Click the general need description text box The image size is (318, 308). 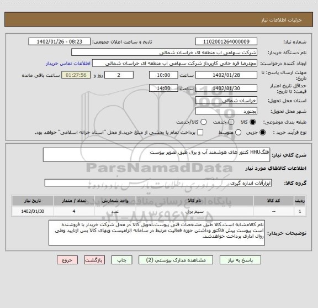(x=157, y=155)
